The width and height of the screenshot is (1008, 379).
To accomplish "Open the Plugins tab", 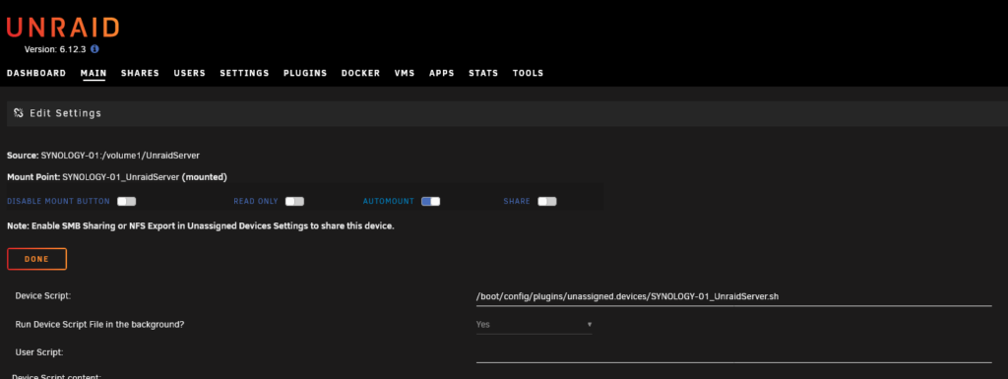I will (x=305, y=73).
